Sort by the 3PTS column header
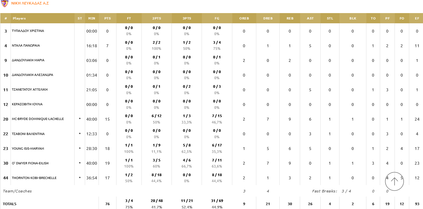The height and width of the screenshot is (209, 423). [187, 19]
